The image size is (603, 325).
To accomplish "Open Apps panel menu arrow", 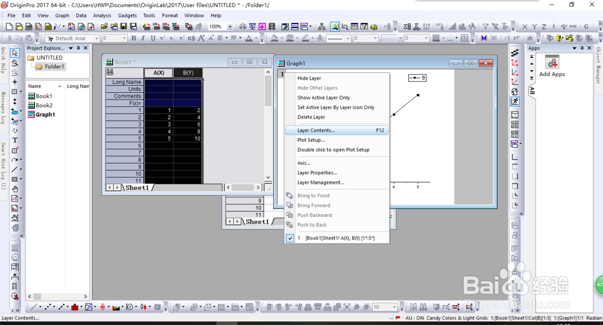I will click(x=574, y=48).
